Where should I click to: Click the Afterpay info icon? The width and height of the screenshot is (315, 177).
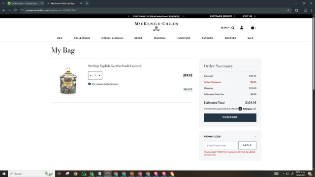[254, 109]
